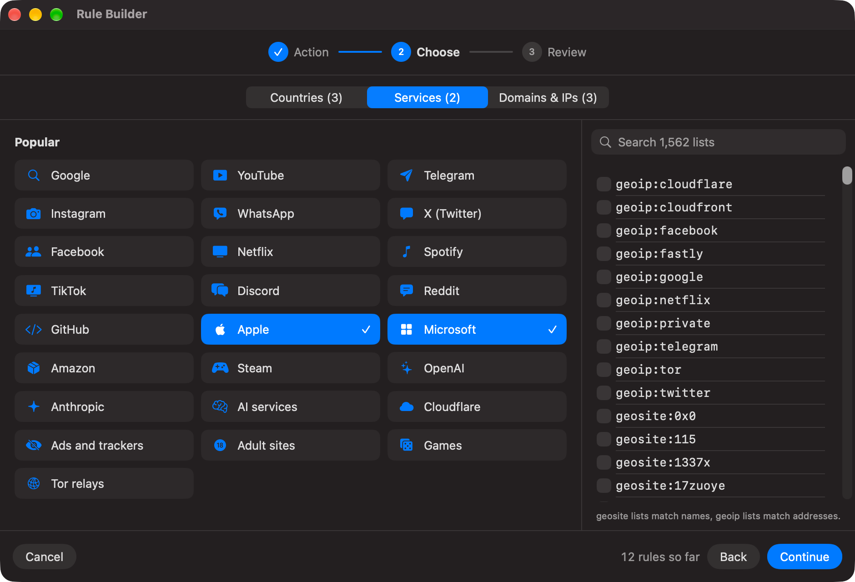Click the Adult sites 18 badge icon
The height and width of the screenshot is (582, 855).
[x=220, y=445]
